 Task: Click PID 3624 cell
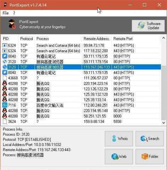(x=12, y=121)
